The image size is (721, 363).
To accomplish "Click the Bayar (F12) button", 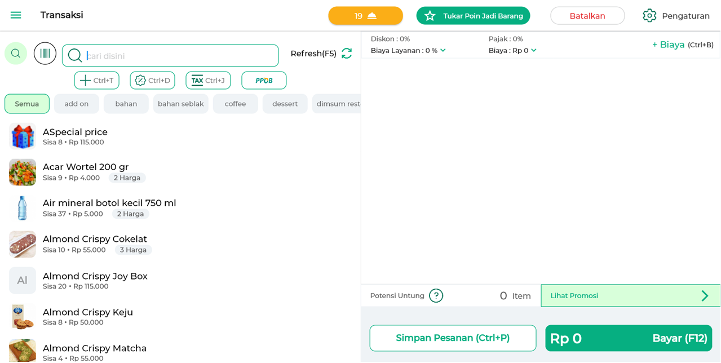I will tap(628, 338).
